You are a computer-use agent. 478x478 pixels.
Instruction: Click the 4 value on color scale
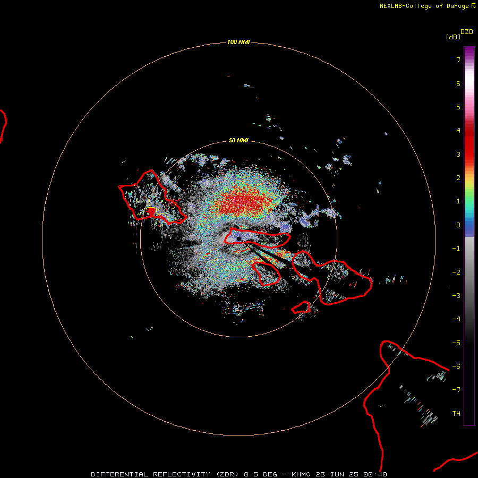[458, 130]
